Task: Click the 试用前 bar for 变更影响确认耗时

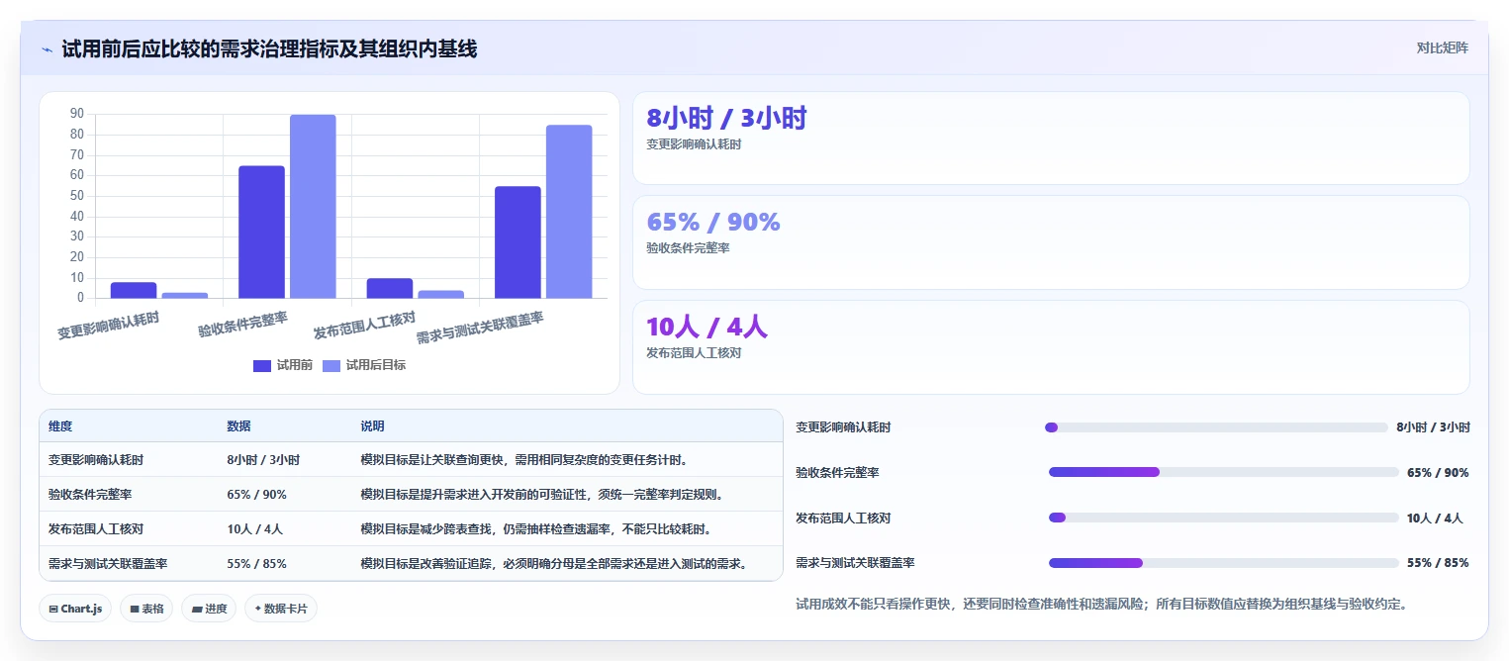Action: click(134, 290)
